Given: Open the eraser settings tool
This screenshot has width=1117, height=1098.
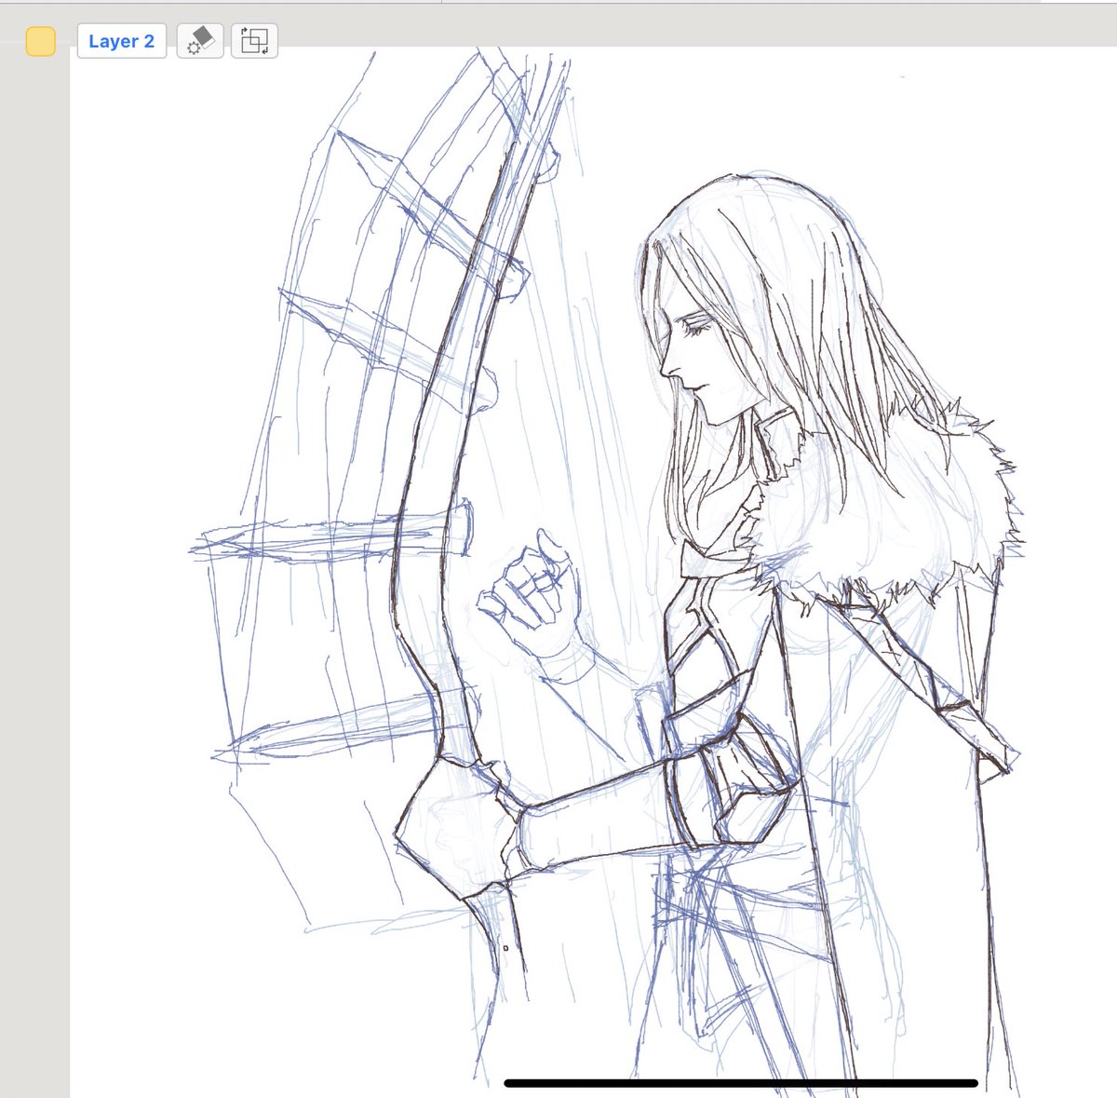Looking at the screenshot, I should pyautogui.click(x=200, y=42).
